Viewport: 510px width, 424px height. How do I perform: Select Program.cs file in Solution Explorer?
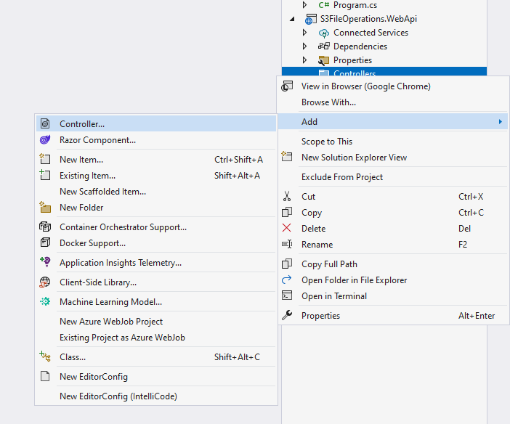[355, 5]
